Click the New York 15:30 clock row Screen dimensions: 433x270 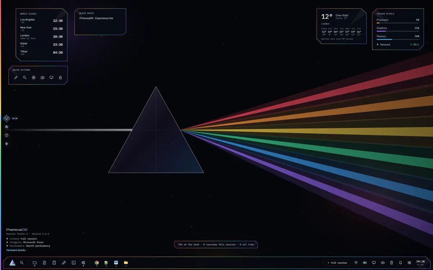pos(41,29)
